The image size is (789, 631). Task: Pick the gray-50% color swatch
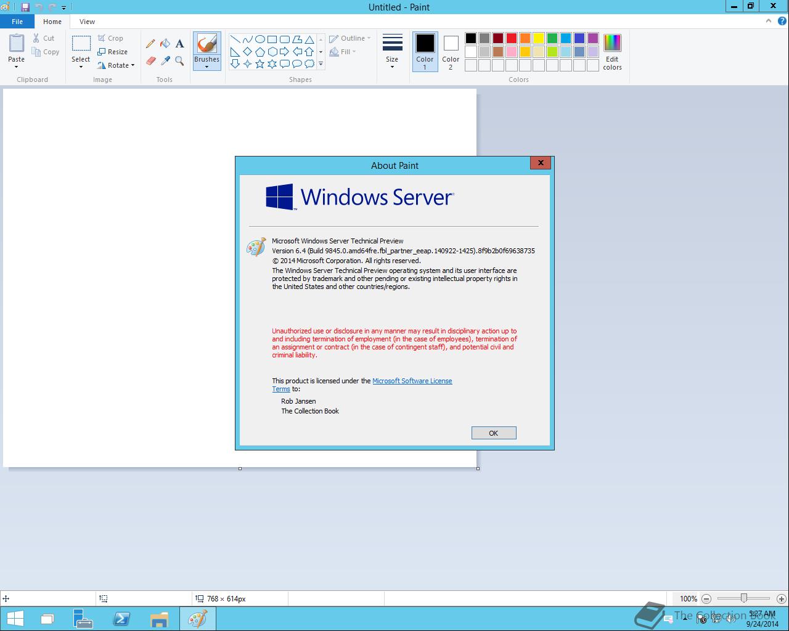(x=484, y=38)
